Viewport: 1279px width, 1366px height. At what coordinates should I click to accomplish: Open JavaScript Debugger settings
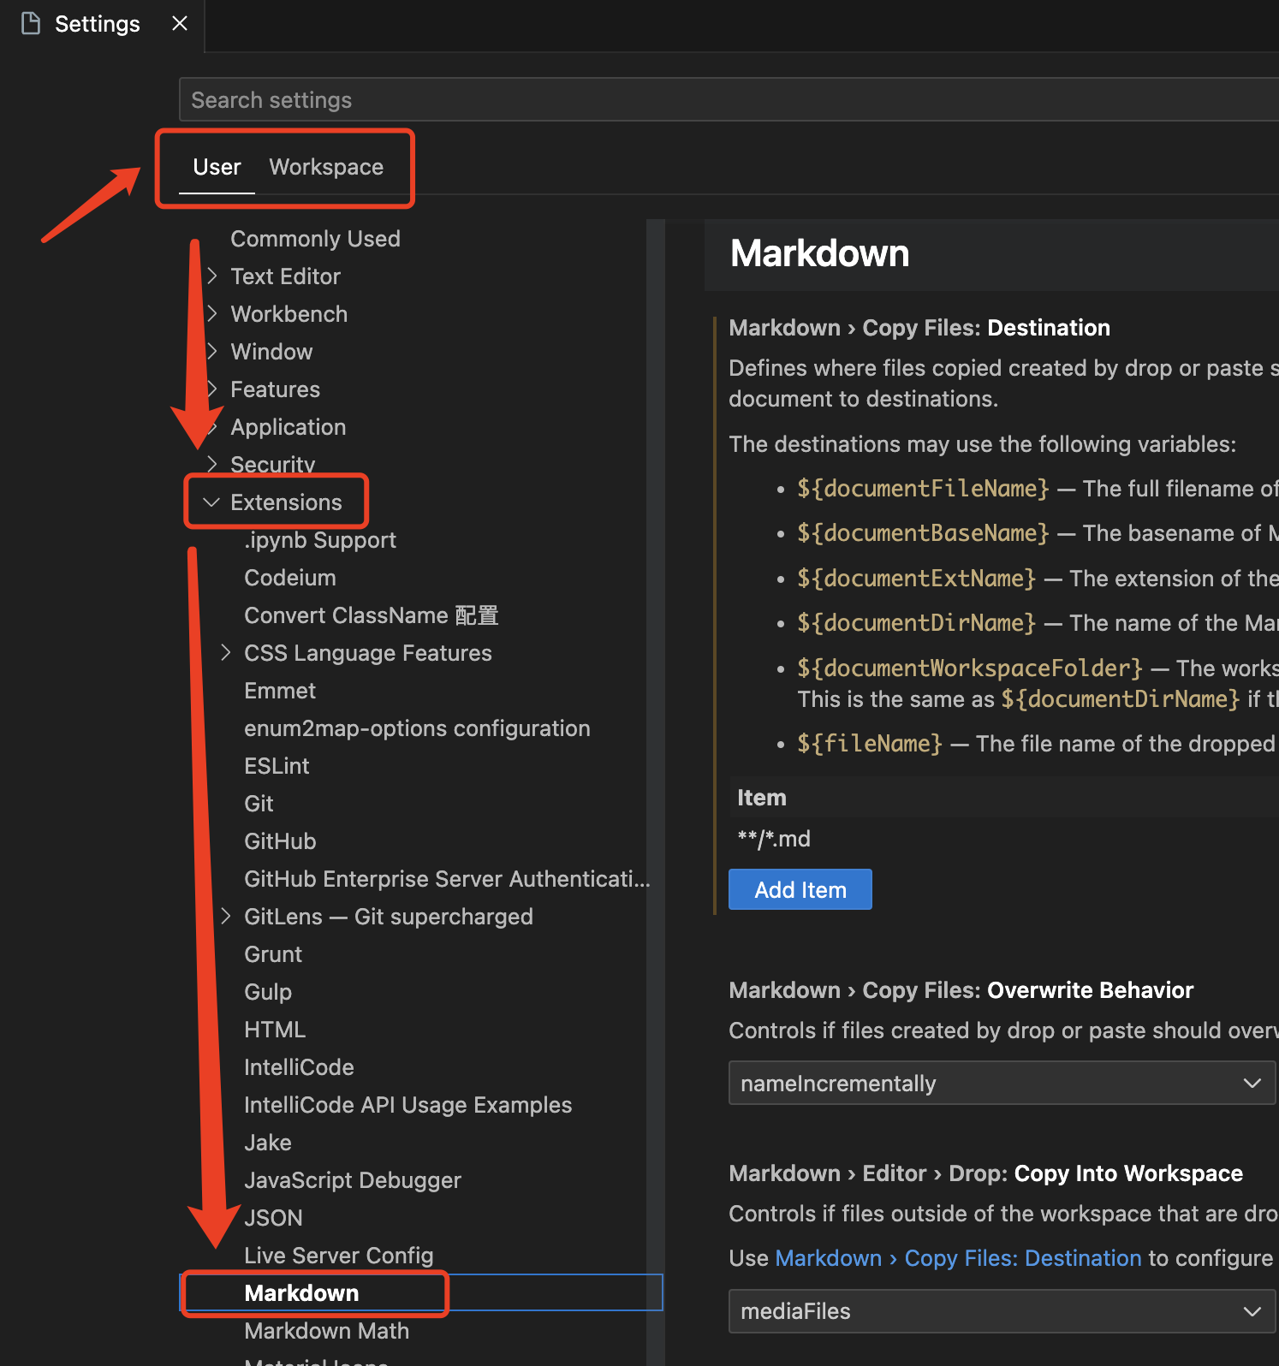(x=353, y=1180)
